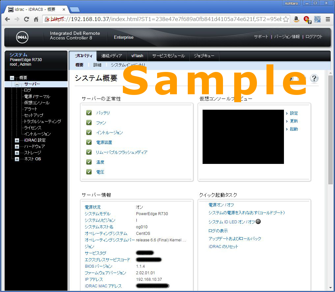Viewport: 335px width, 292px height.
Task: Go to the browser home page
Action: coord(36,19)
